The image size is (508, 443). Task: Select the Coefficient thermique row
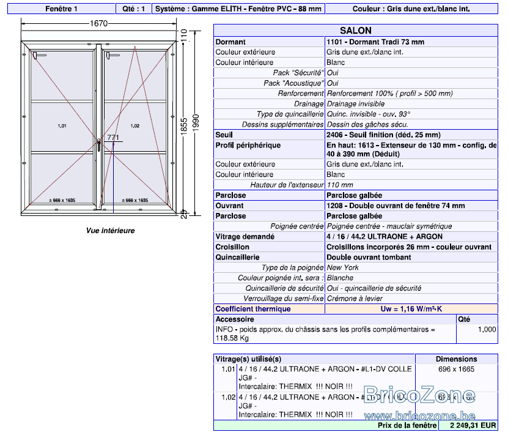pyautogui.click(x=355, y=309)
